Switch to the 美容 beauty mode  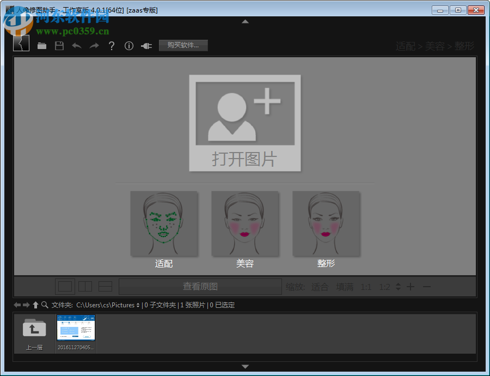[245, 223]
